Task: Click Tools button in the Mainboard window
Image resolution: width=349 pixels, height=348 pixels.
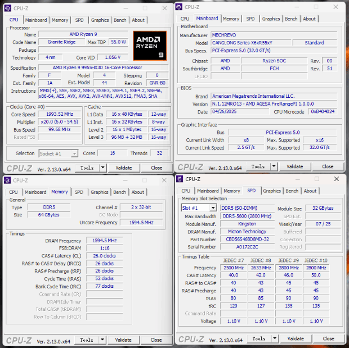Action: [x=258, y=166]
